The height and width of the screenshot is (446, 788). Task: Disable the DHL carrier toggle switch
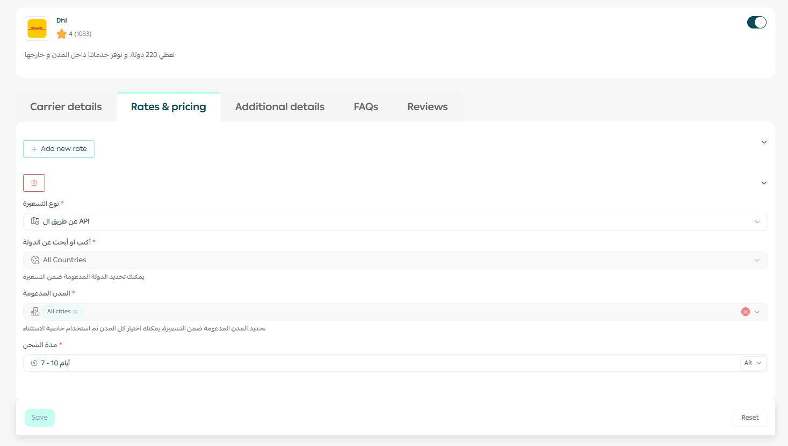(x=756, y=23)
